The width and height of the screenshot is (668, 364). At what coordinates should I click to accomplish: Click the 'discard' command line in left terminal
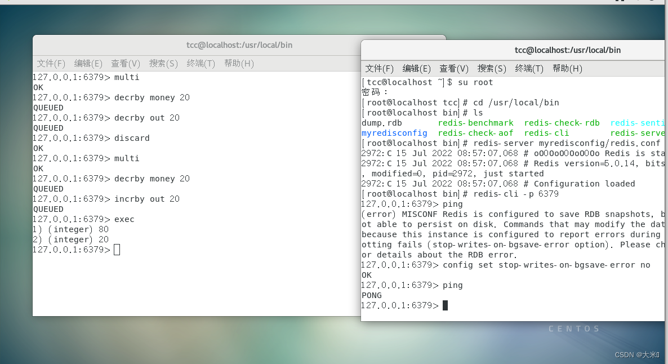click(x=91, y=138)
